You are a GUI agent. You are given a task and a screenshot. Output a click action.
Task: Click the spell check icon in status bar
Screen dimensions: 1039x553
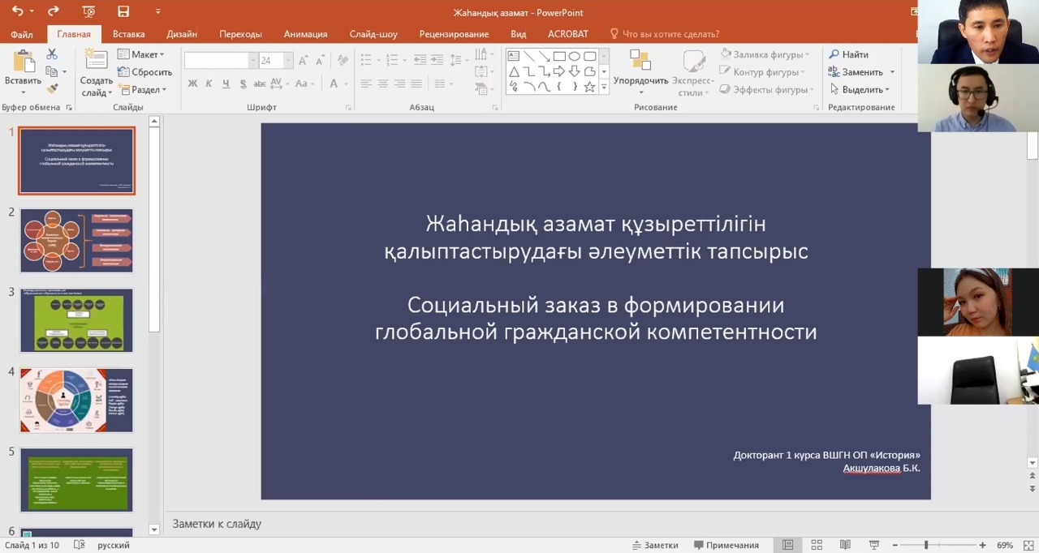point(79,545)
